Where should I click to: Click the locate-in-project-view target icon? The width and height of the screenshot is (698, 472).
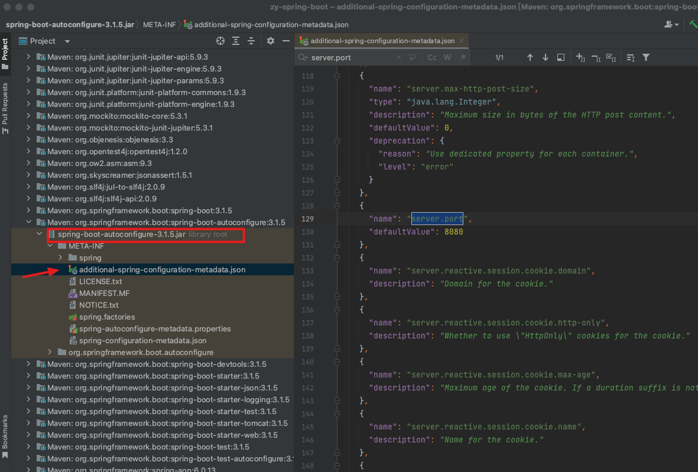(x=220, y=41)
